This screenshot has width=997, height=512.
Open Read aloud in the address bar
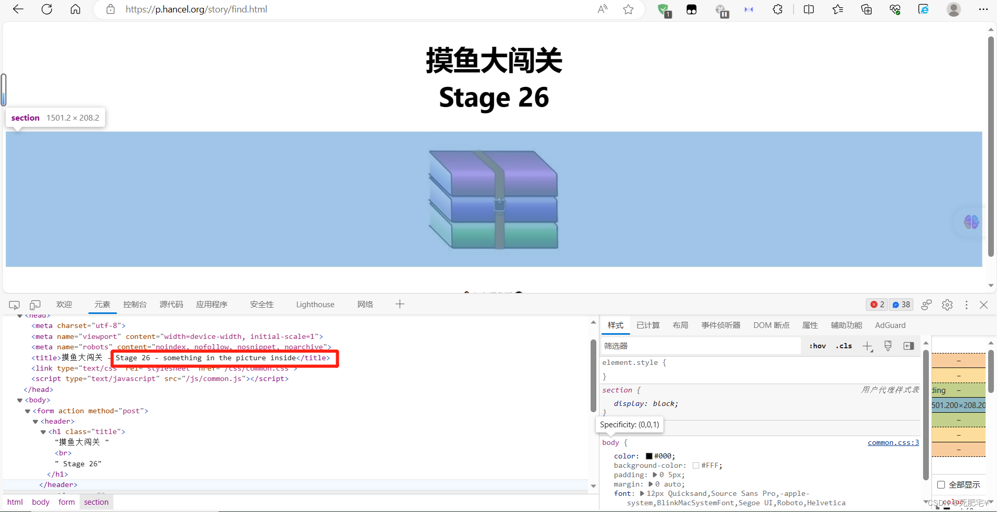[x=603, y=9]
